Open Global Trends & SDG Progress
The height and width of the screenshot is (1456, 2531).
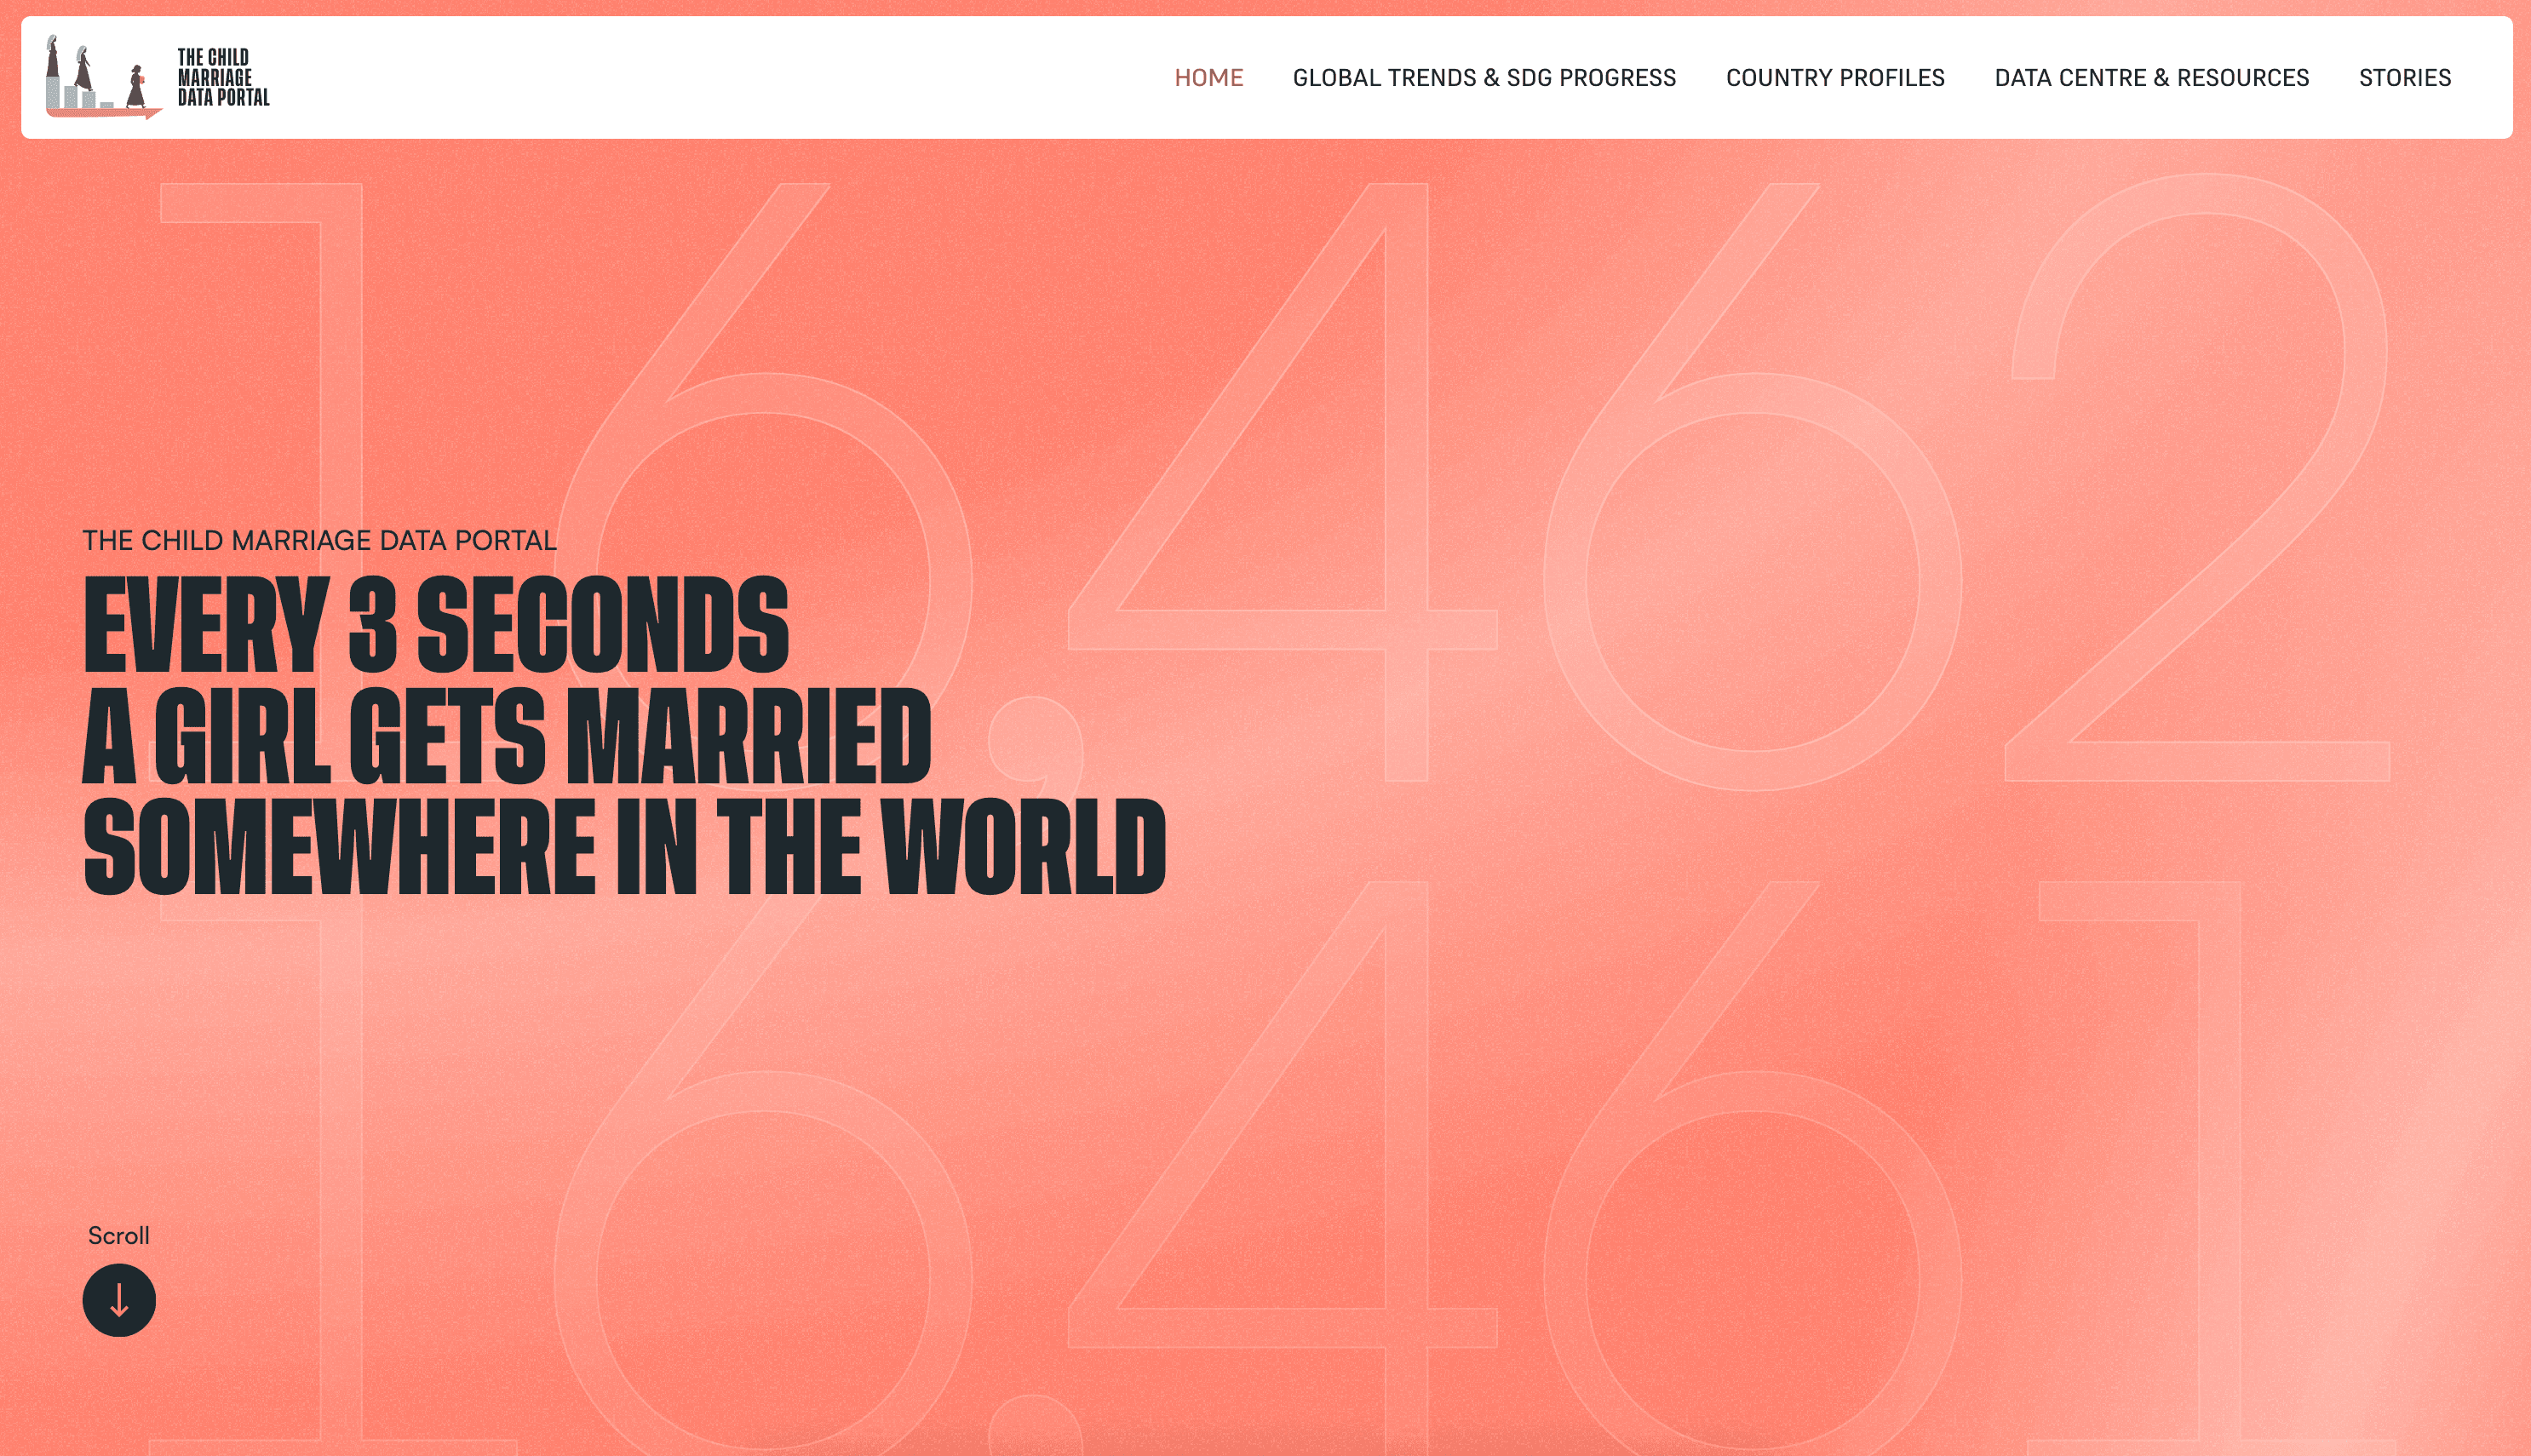pyautogui.click(x=1484, y=77)
